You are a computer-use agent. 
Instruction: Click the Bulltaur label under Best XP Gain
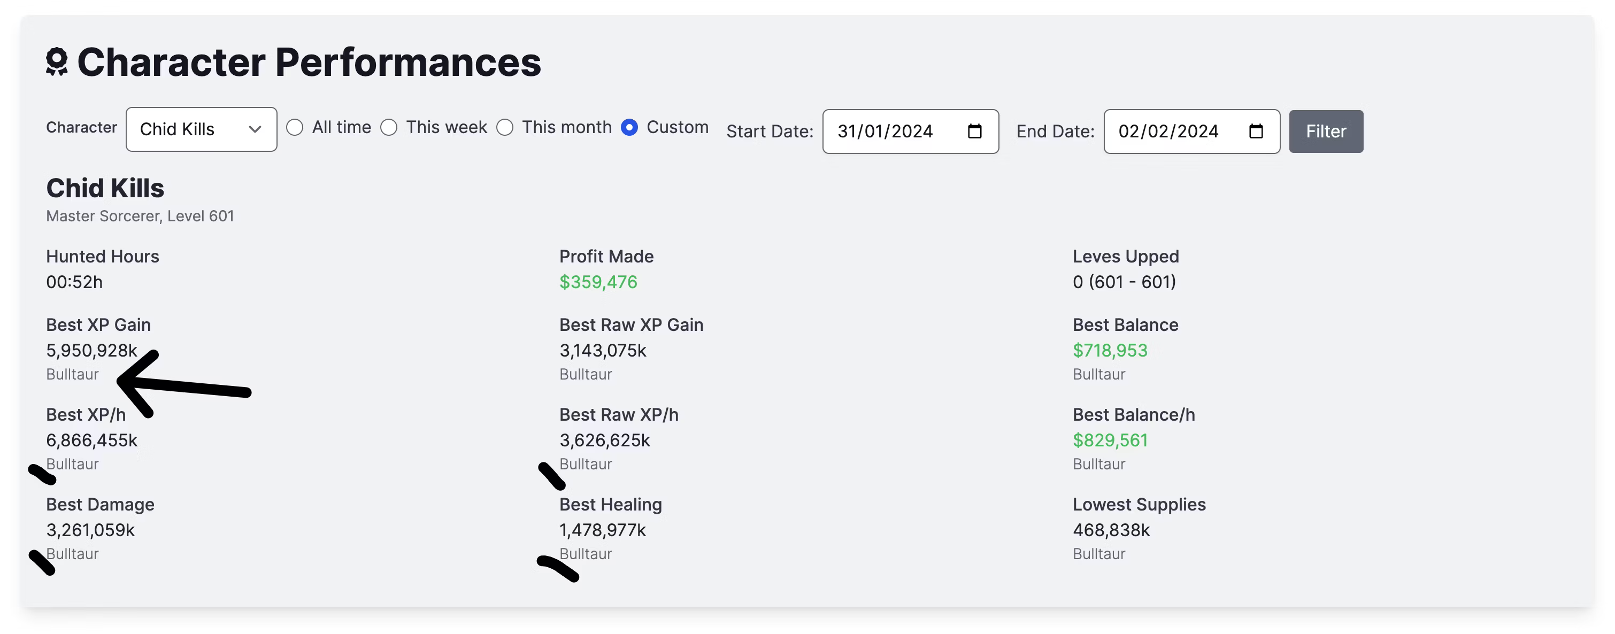point(72,374)
